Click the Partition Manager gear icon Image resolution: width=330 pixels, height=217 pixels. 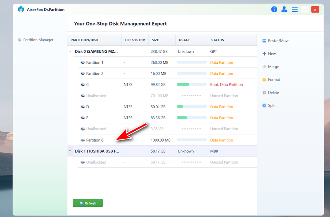pyautogui.click(x=19, y=40)
